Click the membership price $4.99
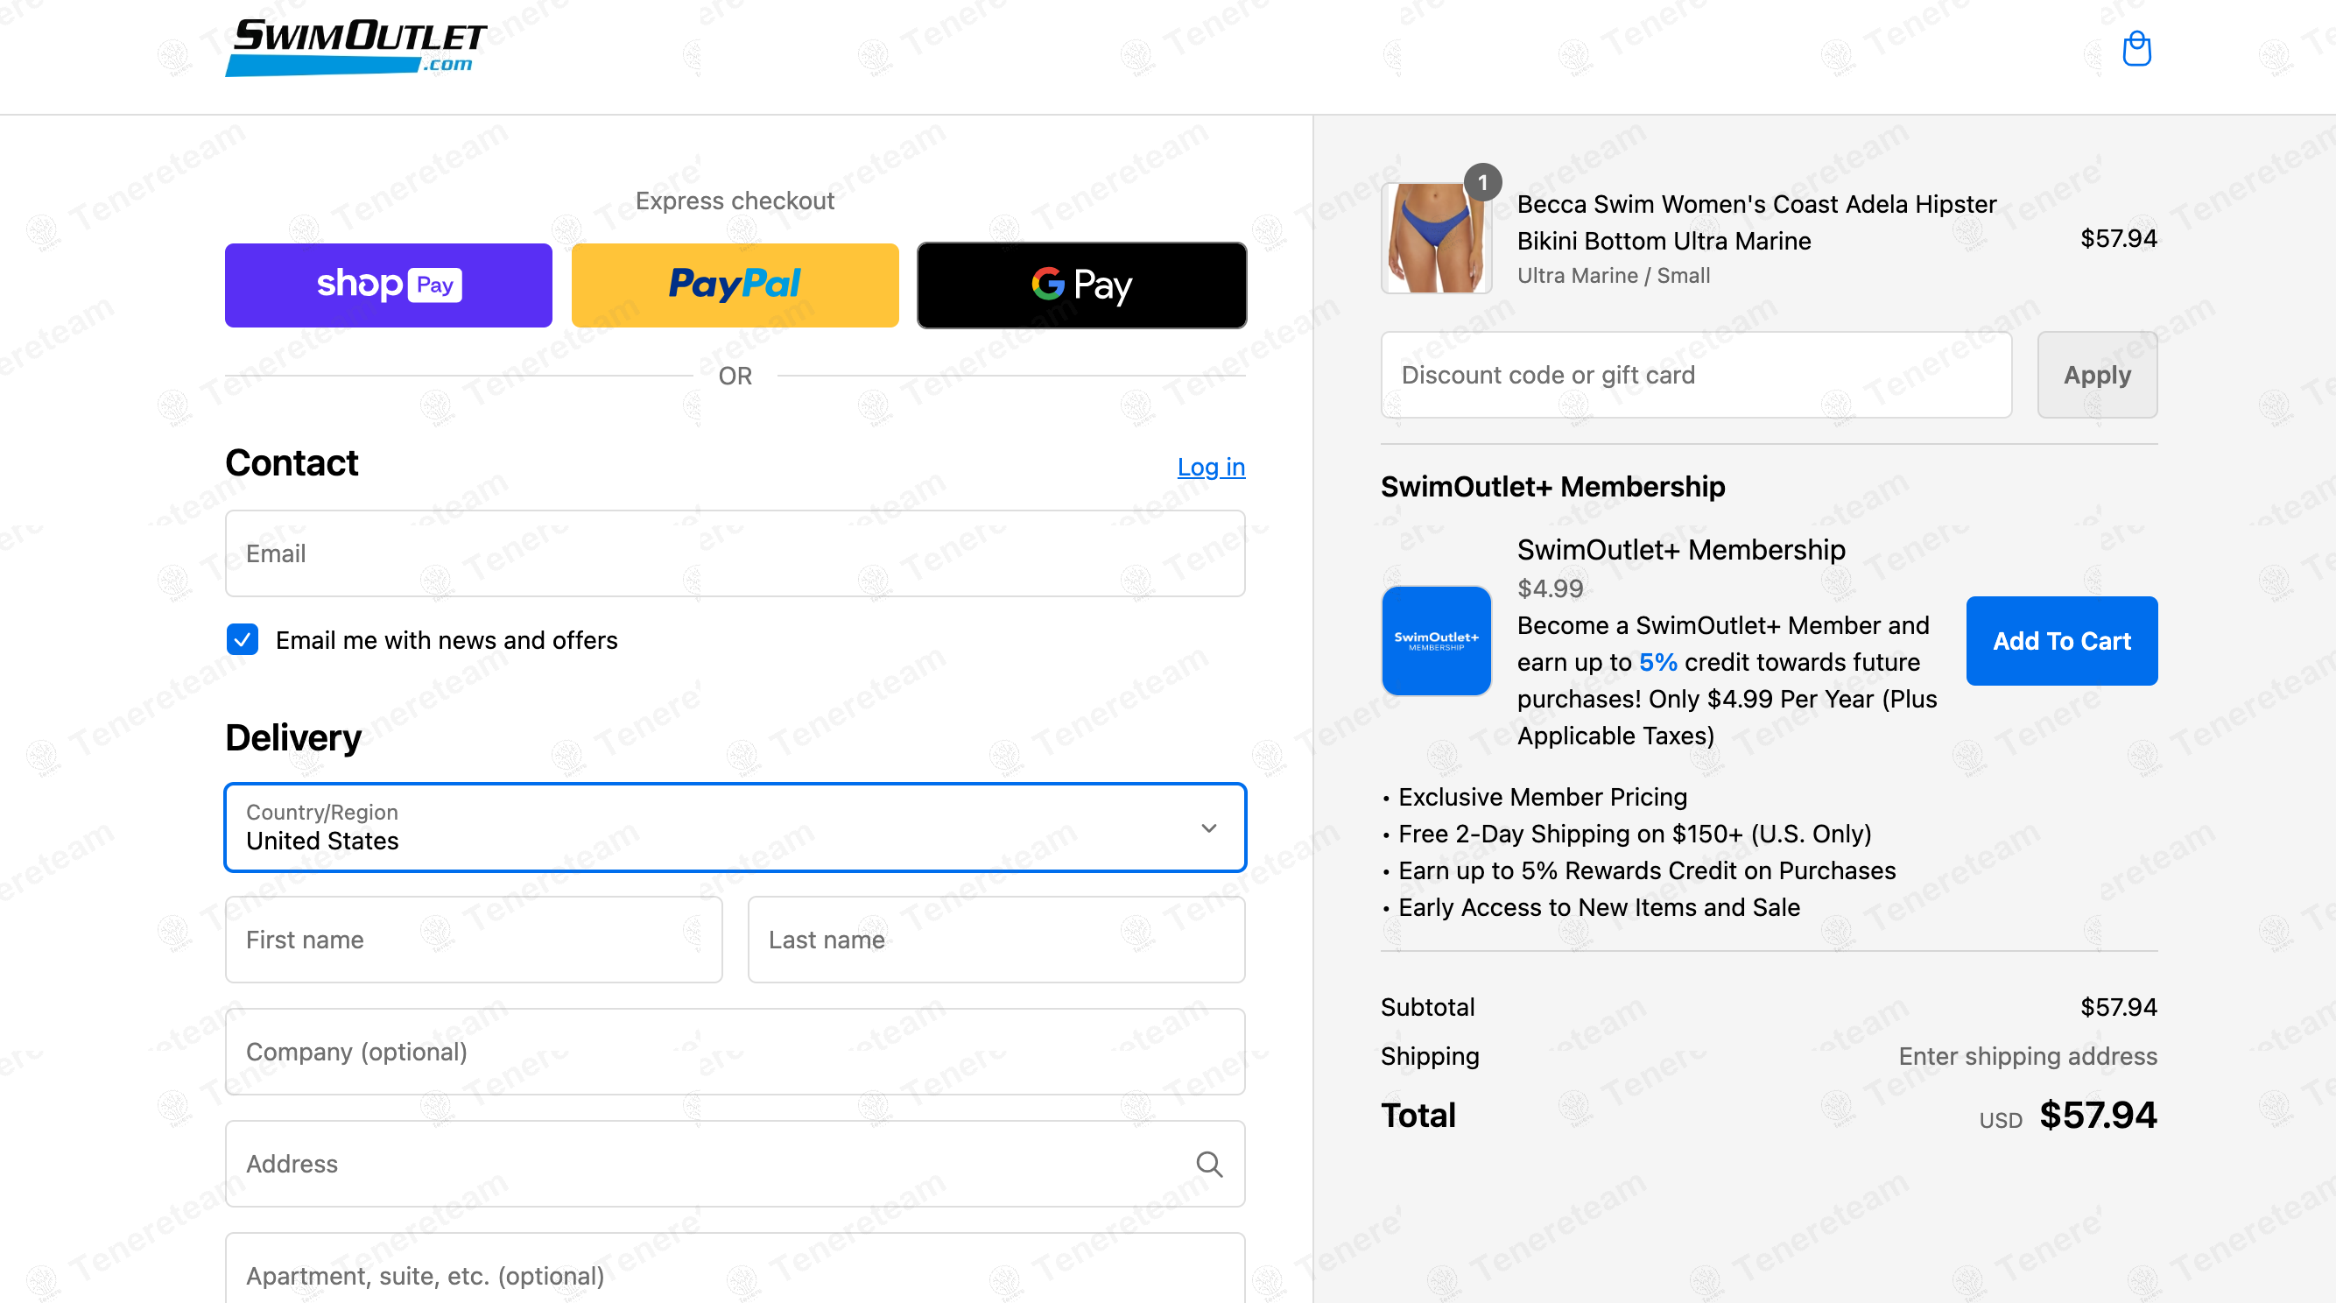The image size is (2336, 1303). pyautogui.click(x=1550, y=588)
